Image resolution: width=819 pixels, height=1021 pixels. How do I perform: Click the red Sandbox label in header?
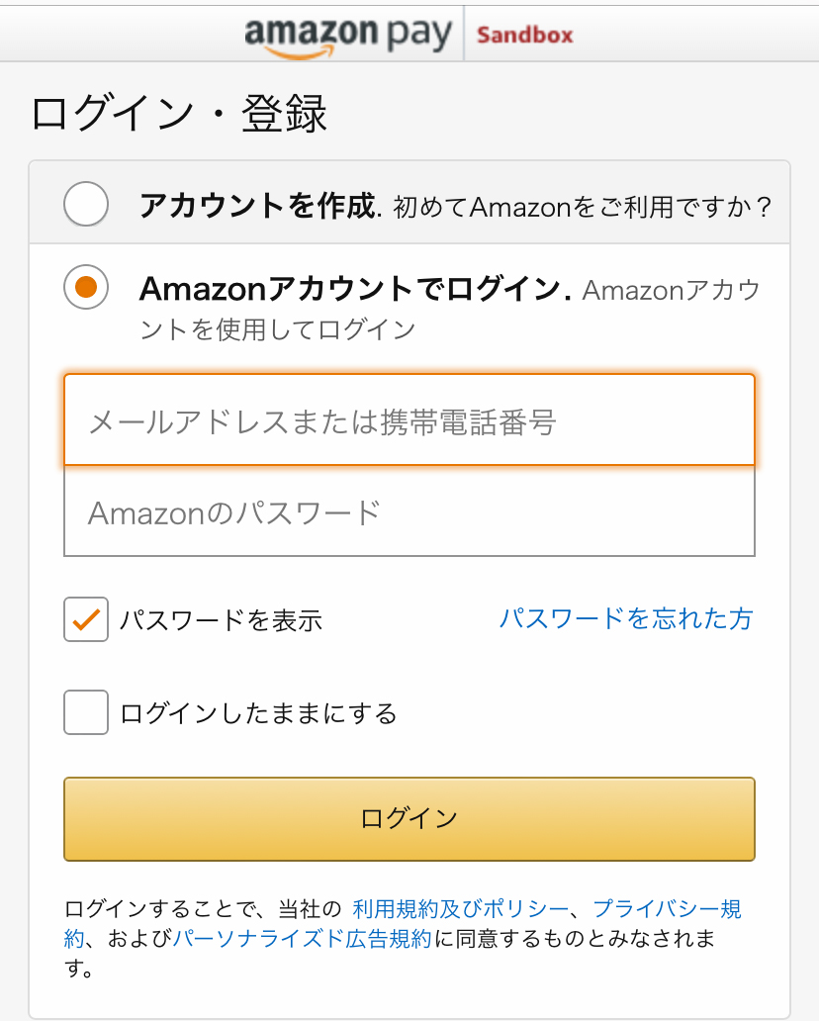524,36
